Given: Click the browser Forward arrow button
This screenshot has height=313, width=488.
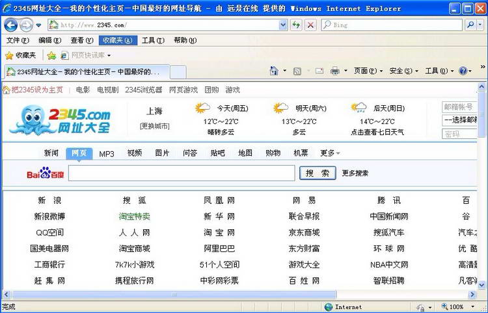Looking at the screenshot, I should [26, 25].
